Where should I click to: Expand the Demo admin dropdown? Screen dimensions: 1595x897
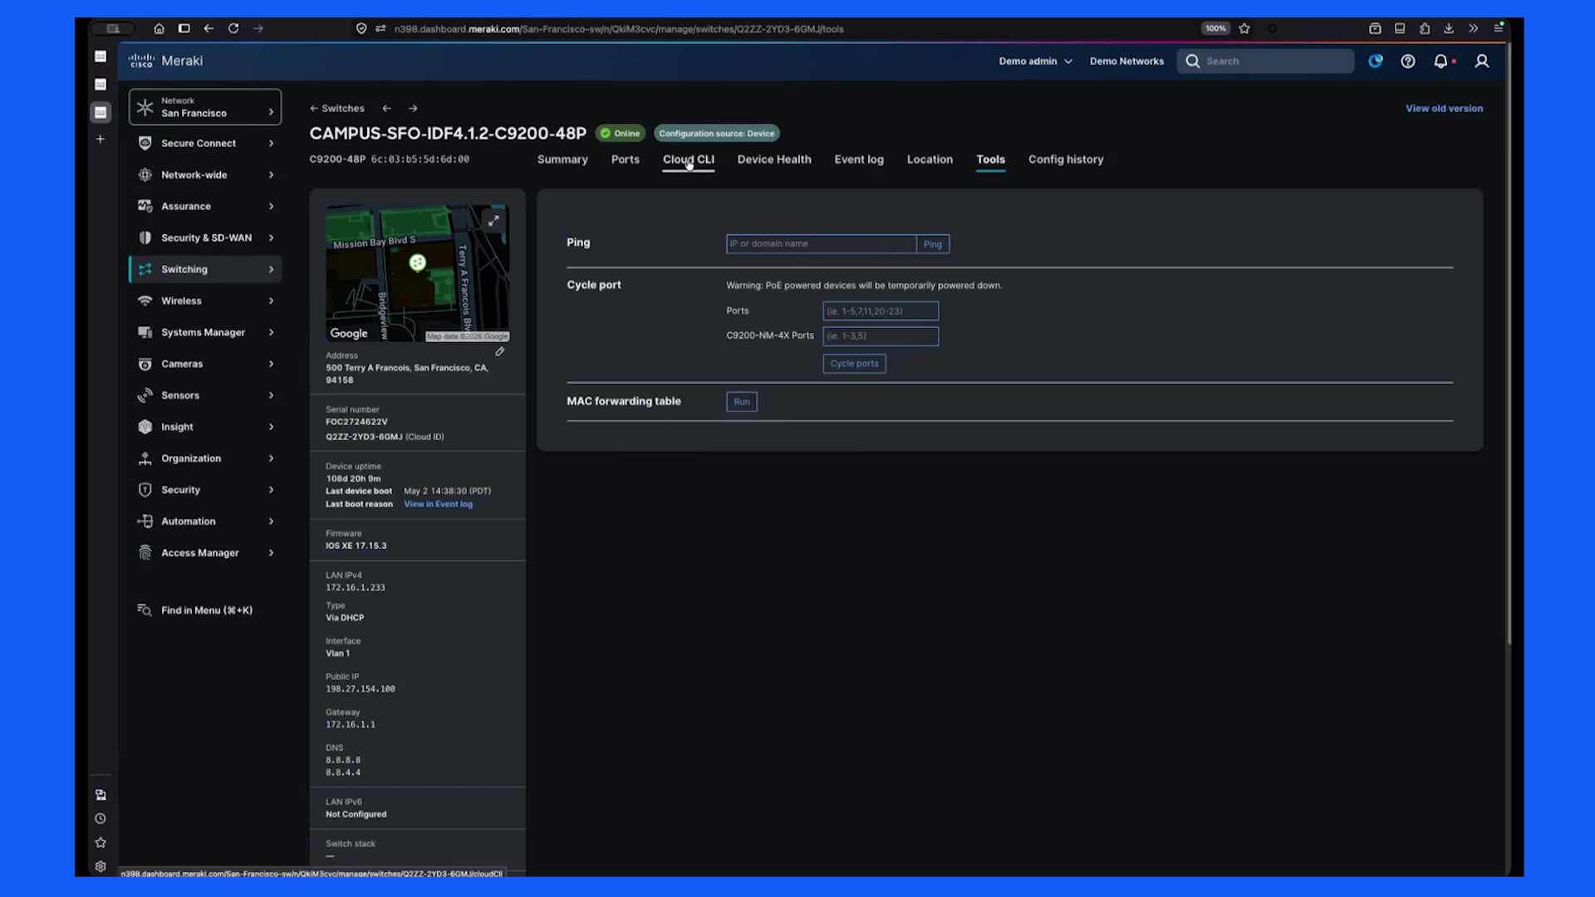tap(1036, 61)
